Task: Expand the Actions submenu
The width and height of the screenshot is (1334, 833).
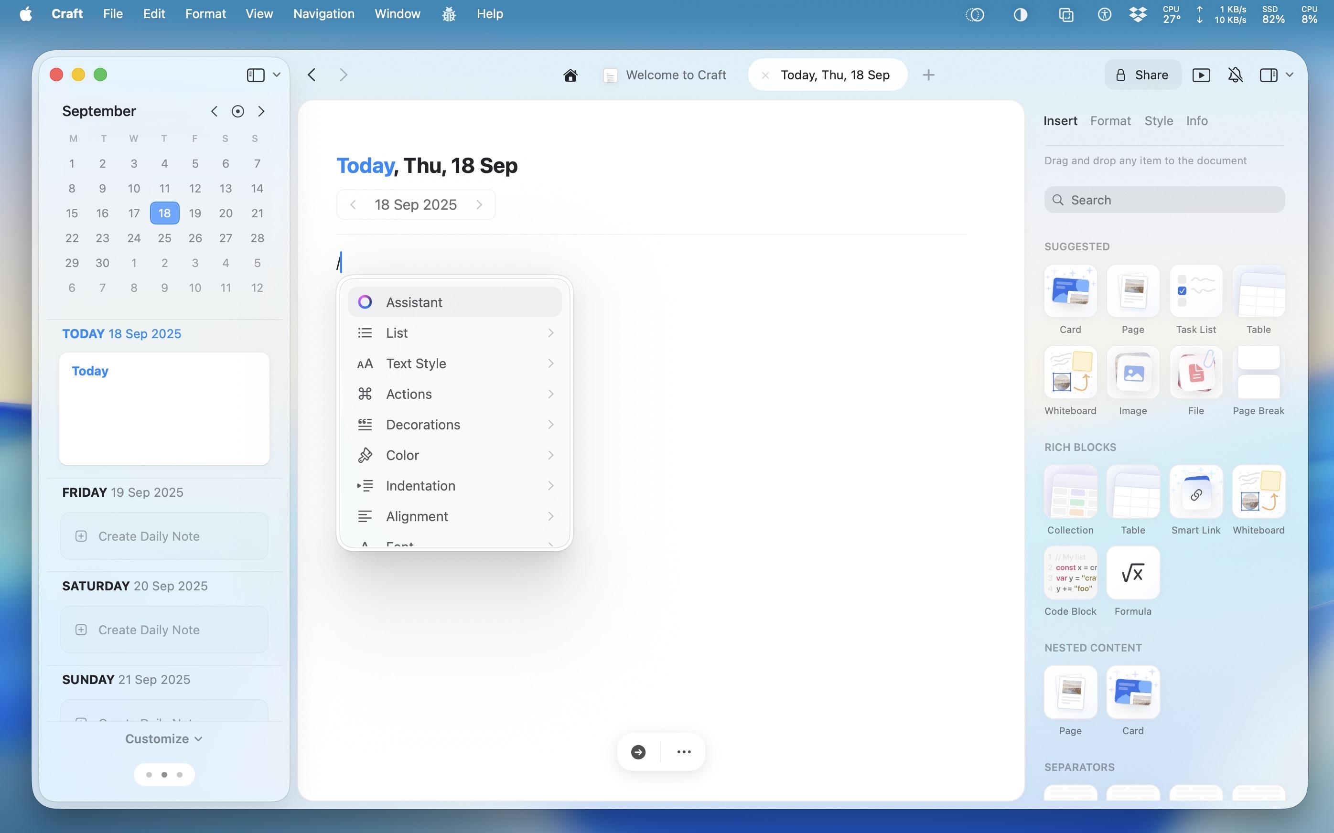Action: [454, 394]
